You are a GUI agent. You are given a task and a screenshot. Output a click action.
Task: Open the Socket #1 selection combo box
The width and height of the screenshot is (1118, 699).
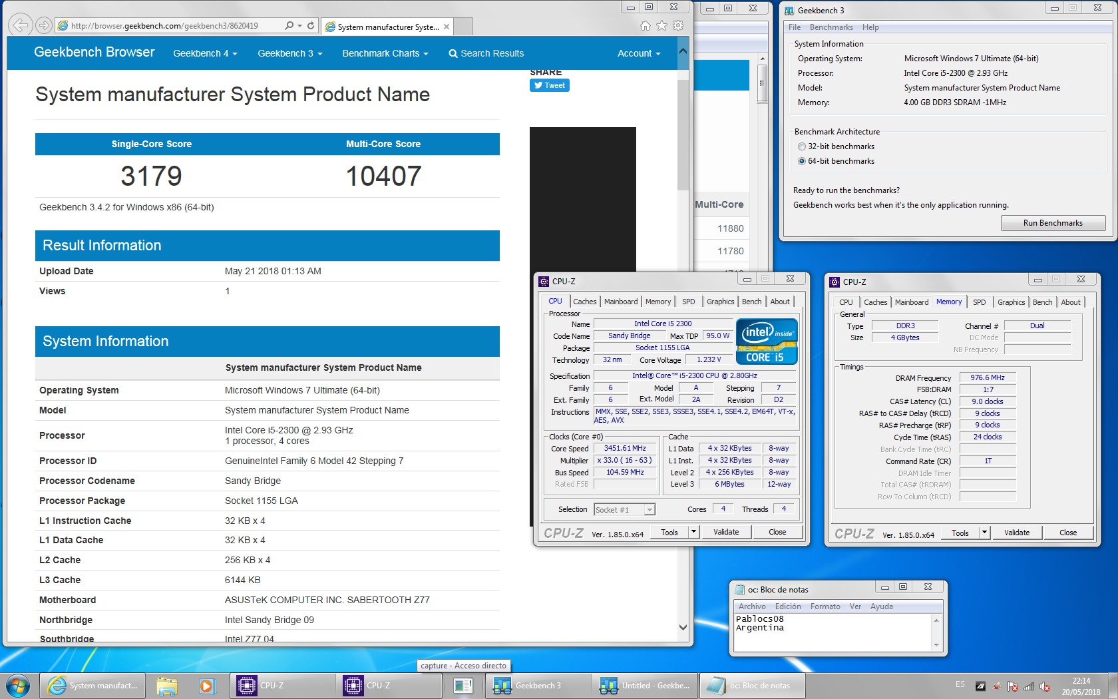point(624,509)
